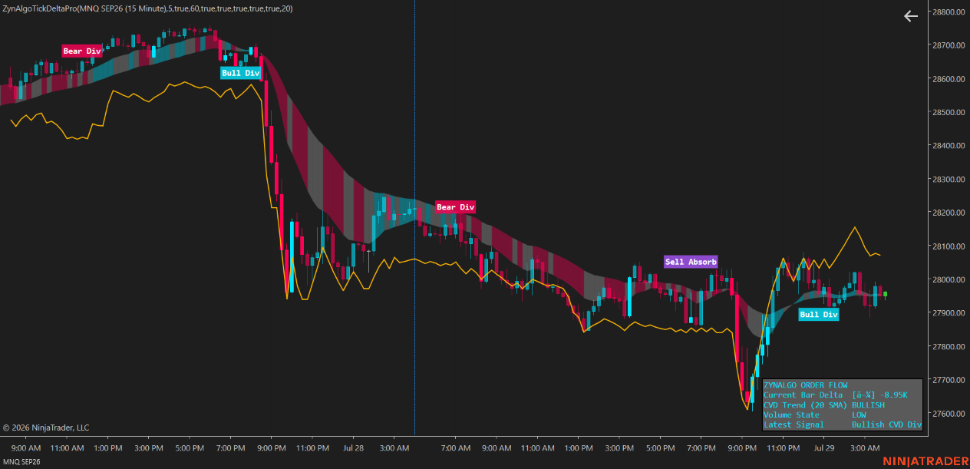Click the Bull Div label near 27900
The width and height of the screenshot is (970, 469).
pyautogui.click(x=819, y=315)
